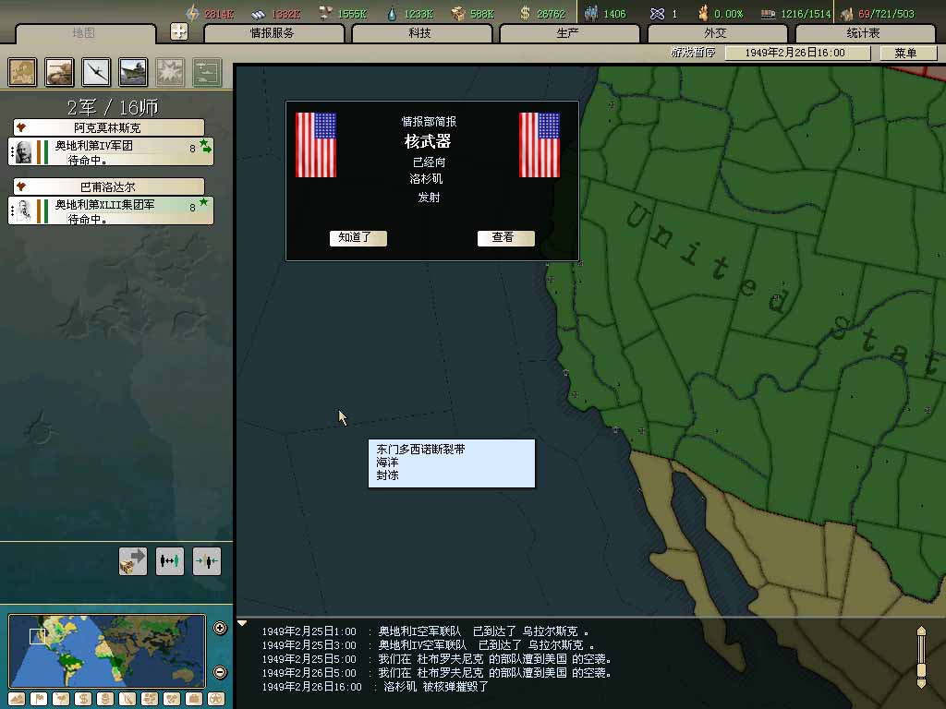This screenshot has width=946, height=709.
Task: Select the 奥地利第IV军团 unit row
Action: [x=111, y=151]
